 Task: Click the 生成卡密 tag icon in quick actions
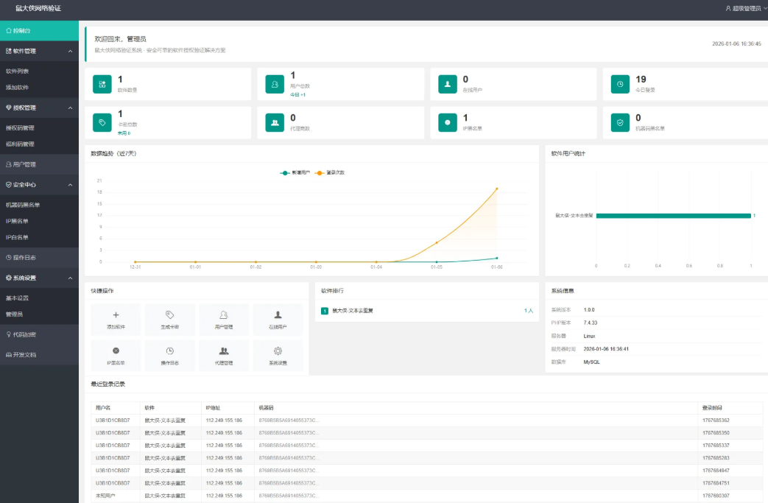click(169, 314)
